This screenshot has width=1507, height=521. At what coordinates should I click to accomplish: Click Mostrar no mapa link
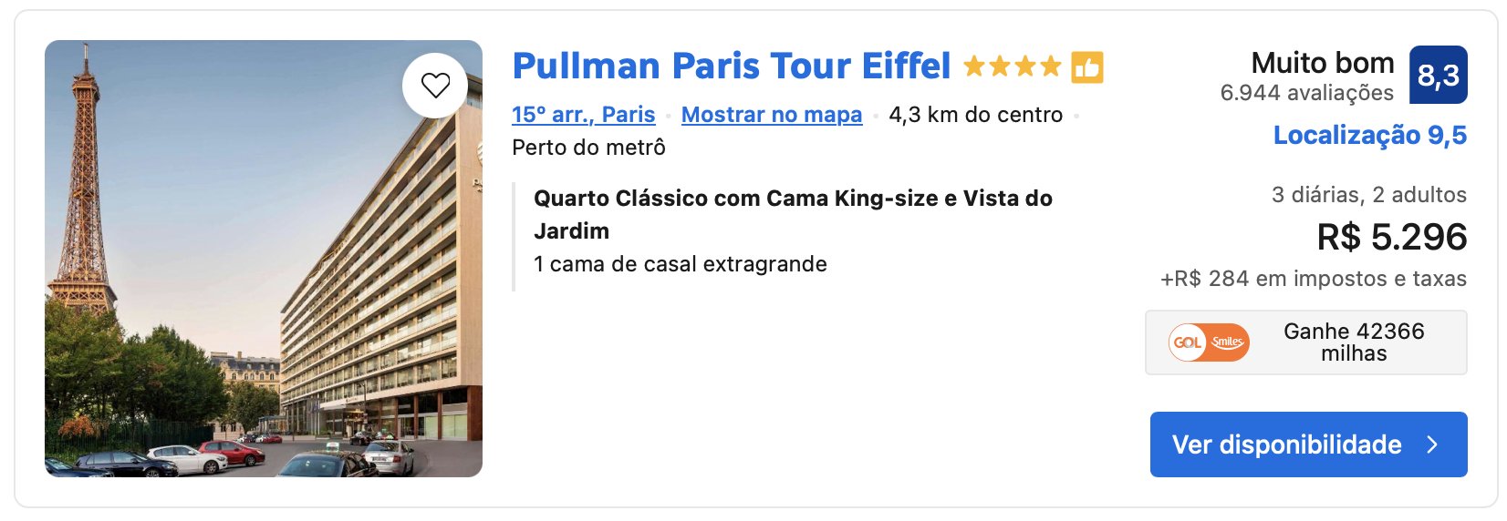(772, 115)
